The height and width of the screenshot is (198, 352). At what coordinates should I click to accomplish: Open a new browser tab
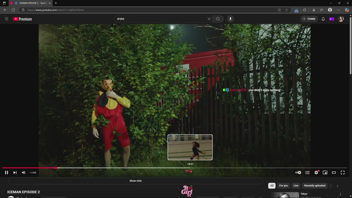click(x=56, y=3)
